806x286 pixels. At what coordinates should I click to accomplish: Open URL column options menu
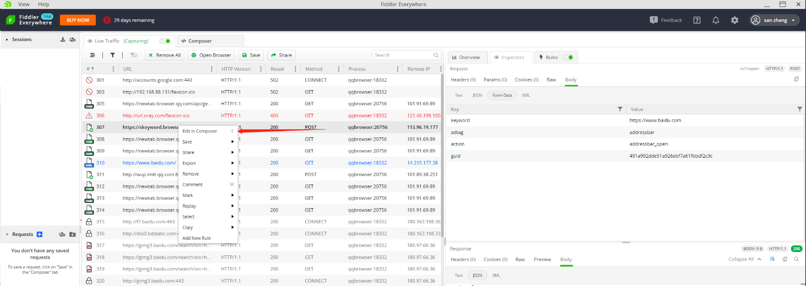(x=211, y=69)
